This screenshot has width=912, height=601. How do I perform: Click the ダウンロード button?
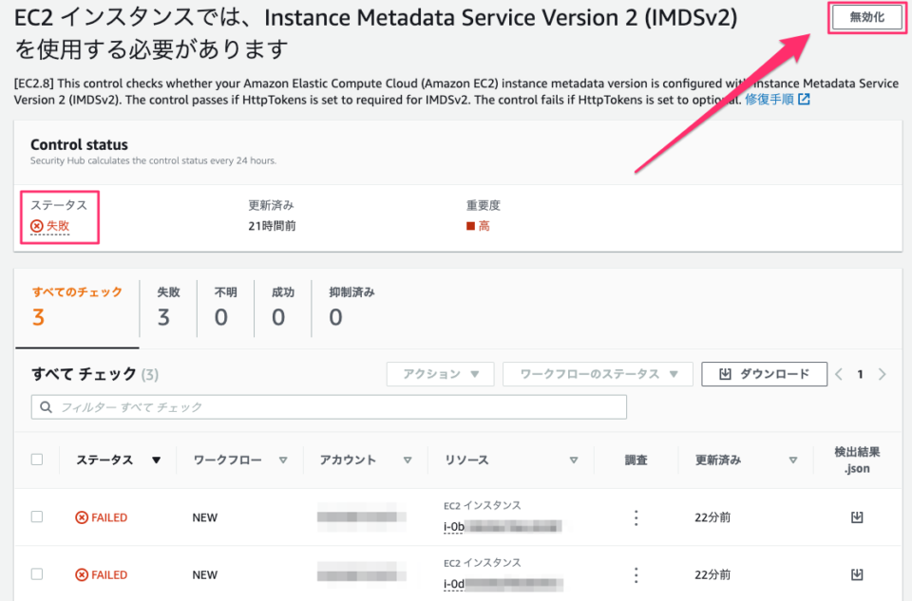pyautogui.click(x=764, y=374)
